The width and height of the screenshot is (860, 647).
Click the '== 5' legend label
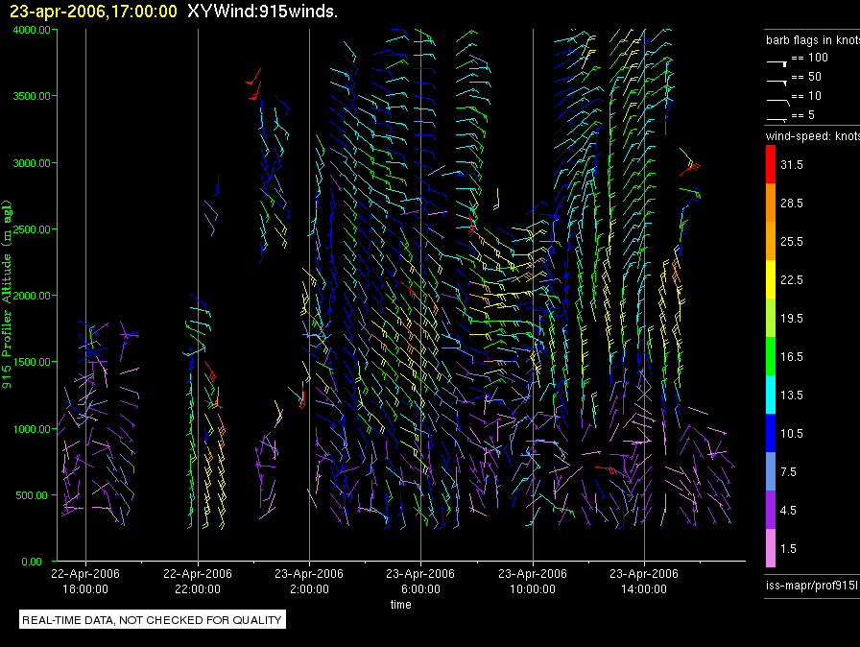click(x=803, y=115)
